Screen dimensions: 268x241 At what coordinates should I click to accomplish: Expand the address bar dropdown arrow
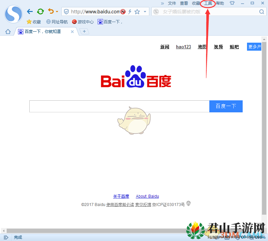(145, 12)
